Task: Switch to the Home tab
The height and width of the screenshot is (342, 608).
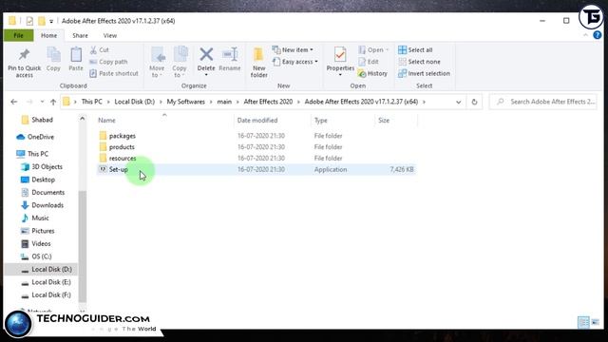Action: click(48, 35)
